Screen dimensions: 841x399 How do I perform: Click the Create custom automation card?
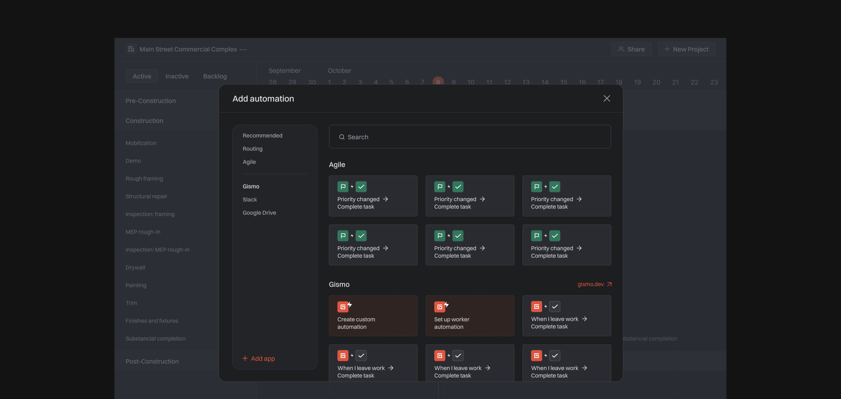(x=373, y=316)
